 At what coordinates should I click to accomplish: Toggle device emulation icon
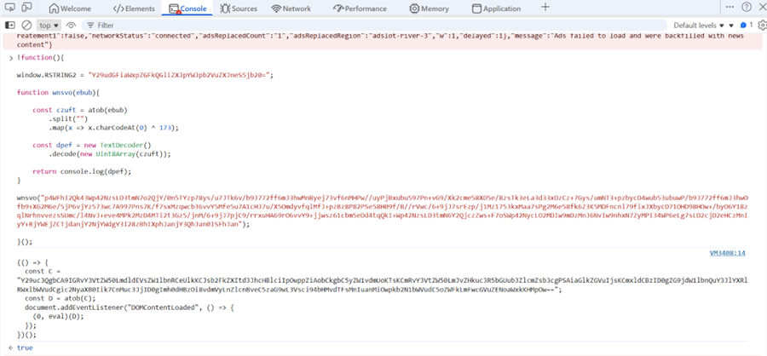[27, 8]
